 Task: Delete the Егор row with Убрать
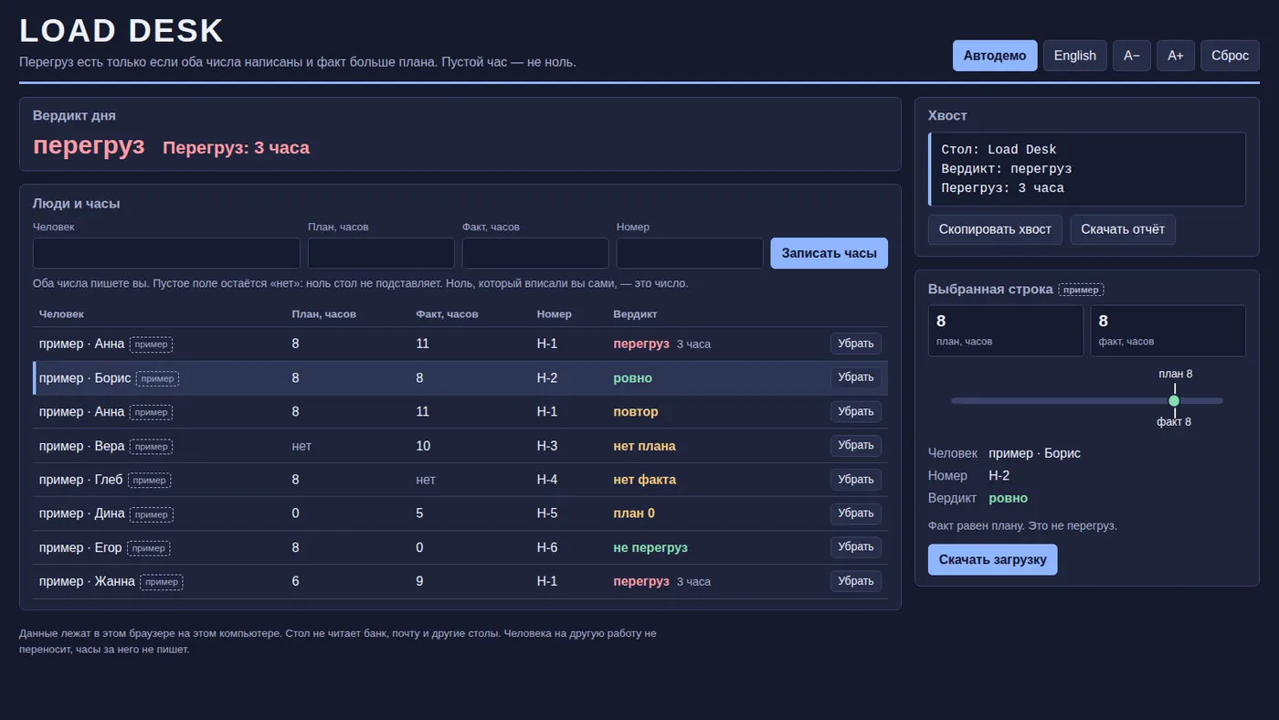click(856, 546)
